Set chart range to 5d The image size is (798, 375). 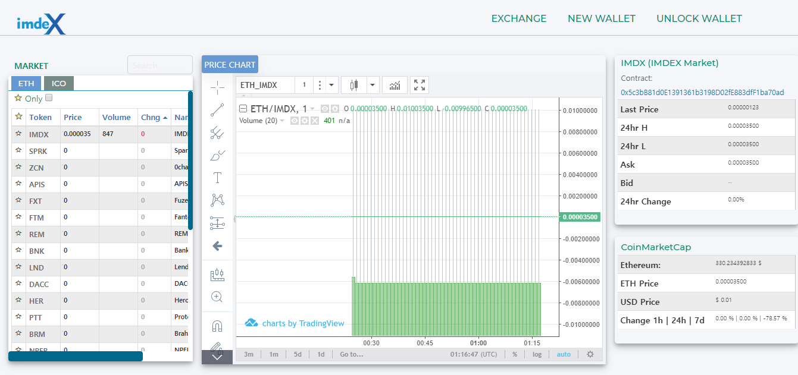tap(298, 354)
